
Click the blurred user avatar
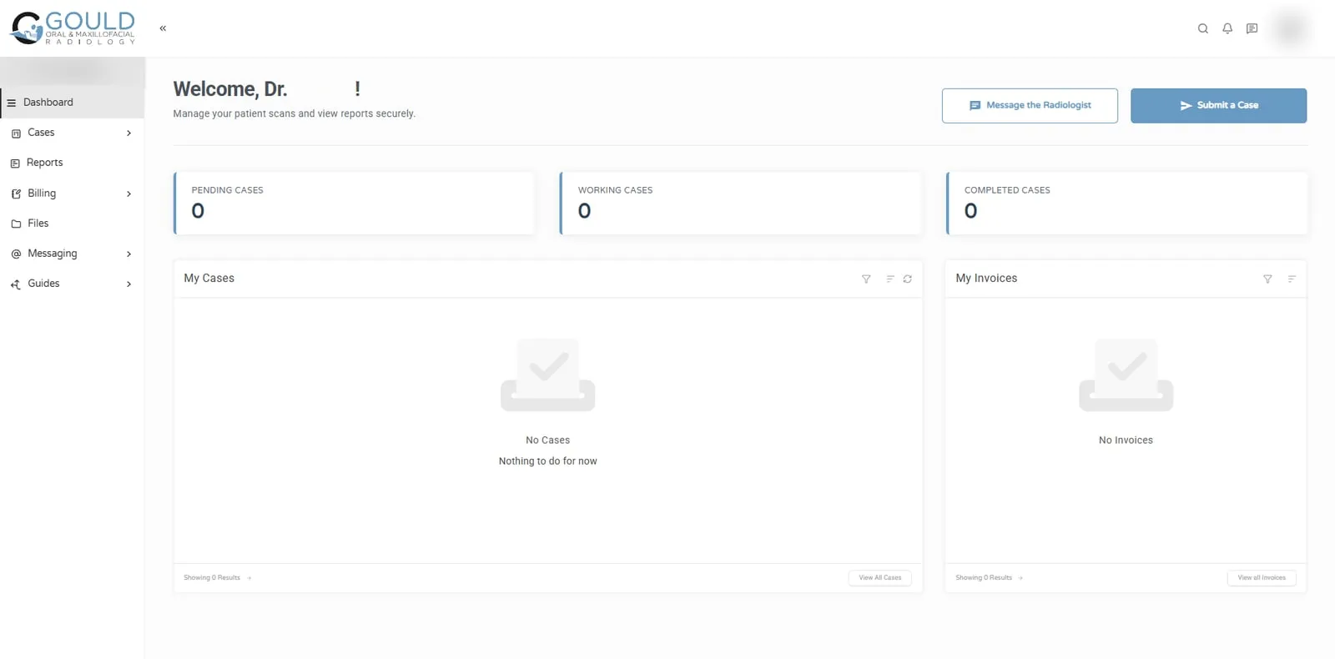[x=1291, y=28]
